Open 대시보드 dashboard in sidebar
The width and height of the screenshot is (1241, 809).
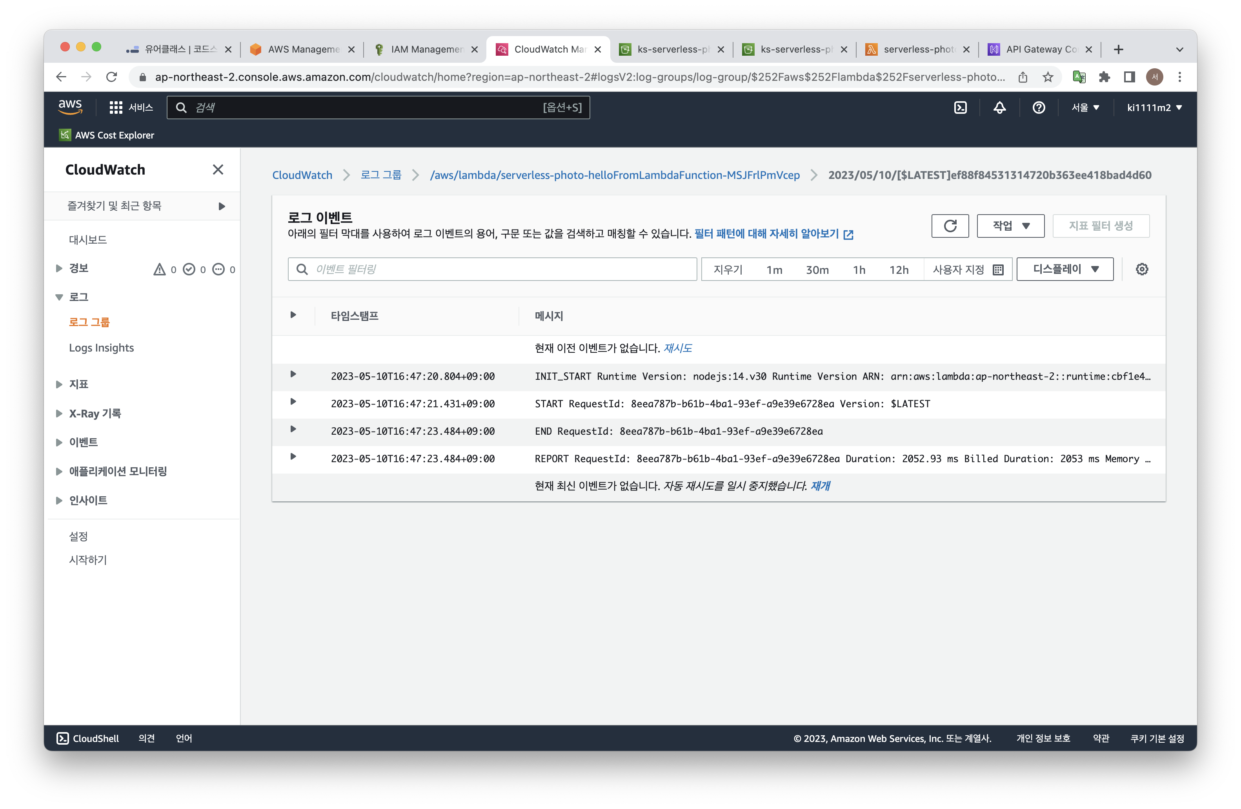pos(87,239)
